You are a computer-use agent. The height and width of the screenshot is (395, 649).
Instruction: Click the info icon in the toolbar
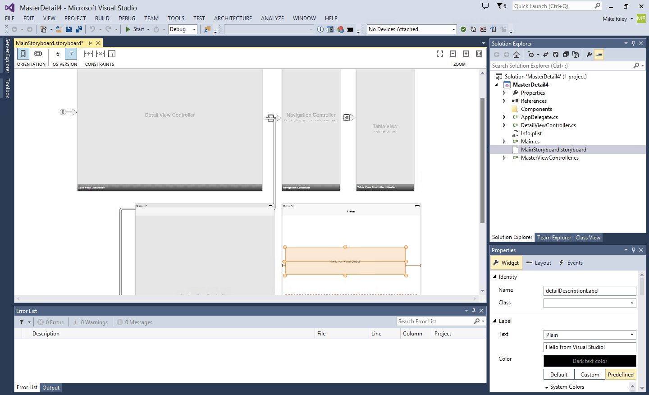(320, 29)
